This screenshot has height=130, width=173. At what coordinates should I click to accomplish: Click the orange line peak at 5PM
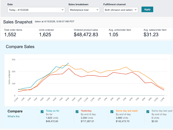click(126, 67)
